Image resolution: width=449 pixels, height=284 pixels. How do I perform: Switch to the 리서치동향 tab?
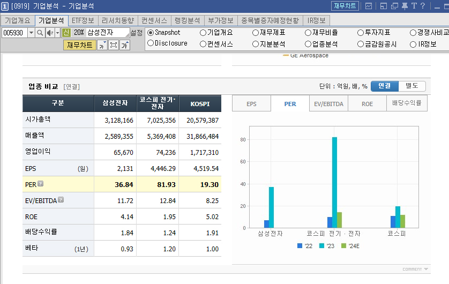pyautogui.click(x=118, y=20)
